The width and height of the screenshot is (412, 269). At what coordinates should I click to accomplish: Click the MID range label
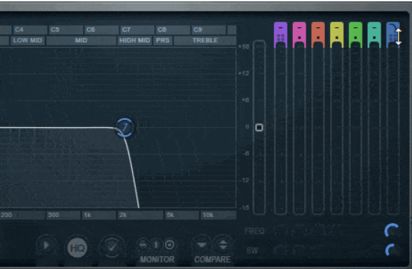coord(81,41)
